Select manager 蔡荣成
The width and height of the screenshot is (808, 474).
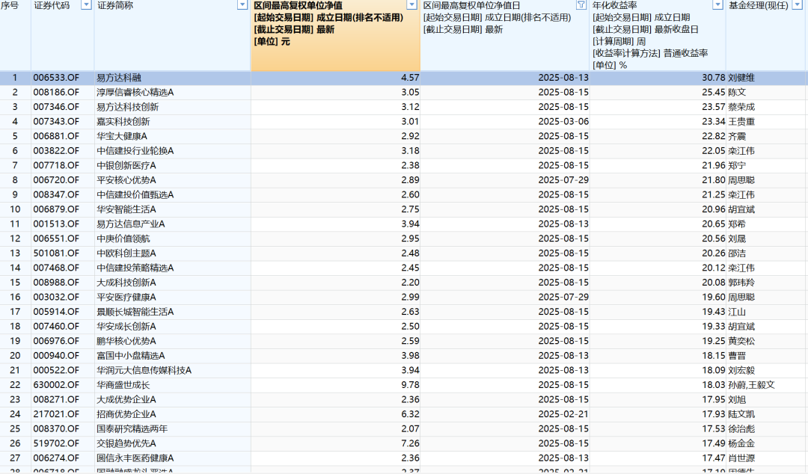click(x=741, y=107)
